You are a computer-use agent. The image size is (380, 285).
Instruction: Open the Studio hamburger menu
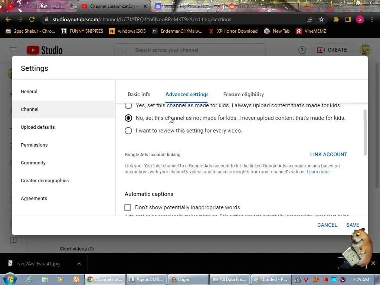[13, 50]
